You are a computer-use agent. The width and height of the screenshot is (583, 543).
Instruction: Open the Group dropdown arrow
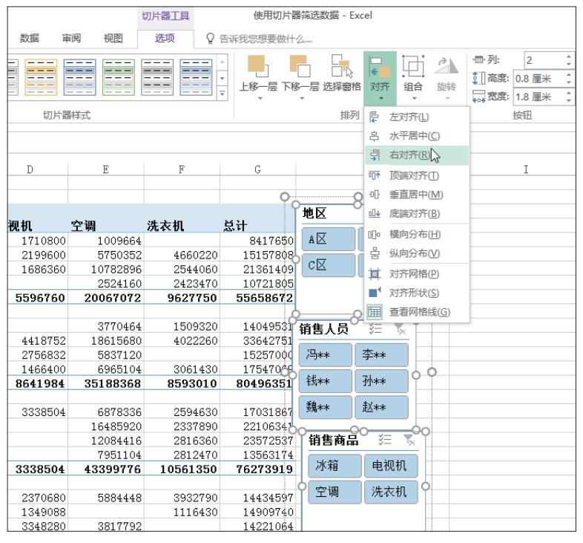coord(414,98)
